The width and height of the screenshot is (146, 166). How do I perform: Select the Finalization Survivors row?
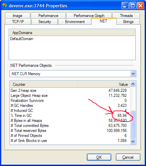(70, 101)
